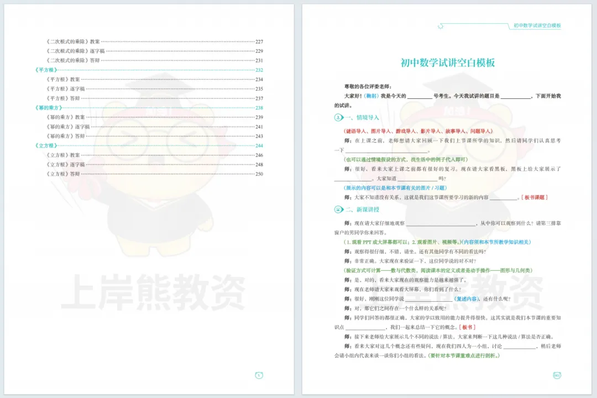Click the 《二次根式的乘除》答辩 contents entry

154,60
